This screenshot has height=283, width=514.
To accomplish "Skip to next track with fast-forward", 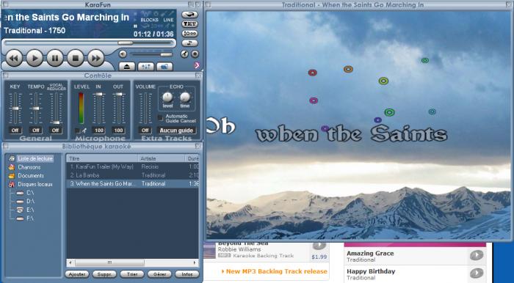I will coord(95,58).
